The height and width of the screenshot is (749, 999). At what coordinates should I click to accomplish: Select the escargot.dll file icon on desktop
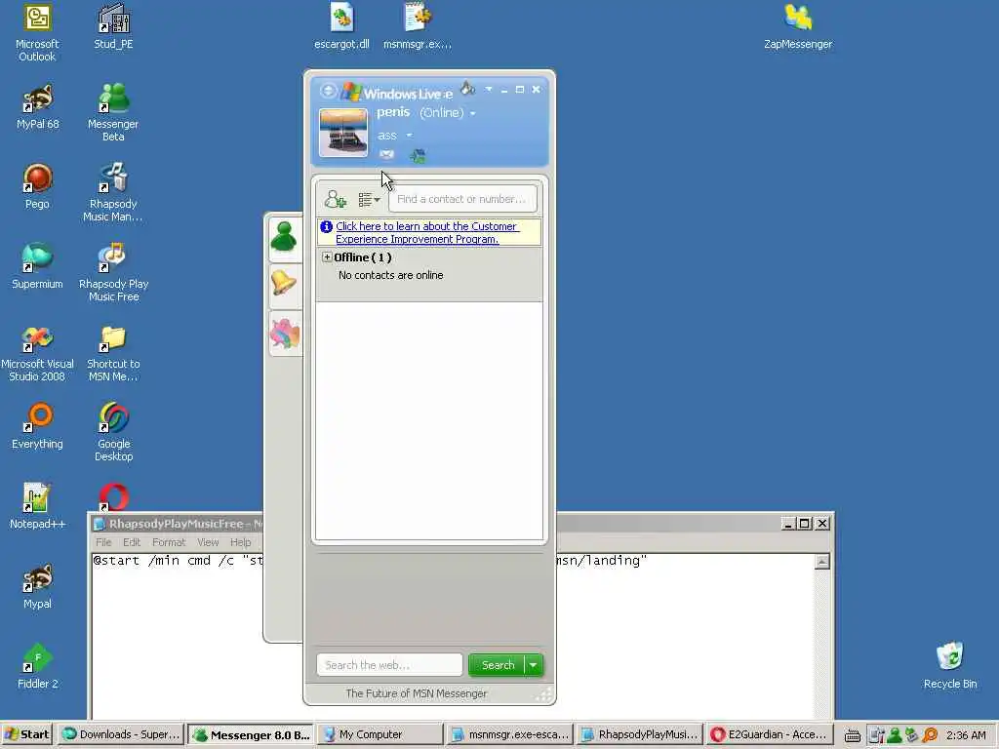click(x=341, y=26)
